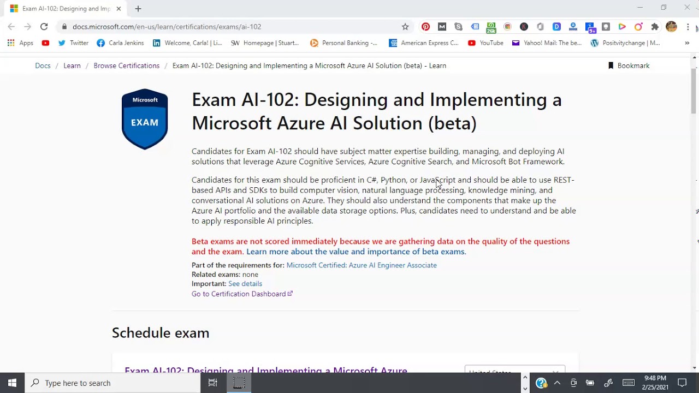Open the Carla Jenkins Facebook bookmark

coord(120,43)
